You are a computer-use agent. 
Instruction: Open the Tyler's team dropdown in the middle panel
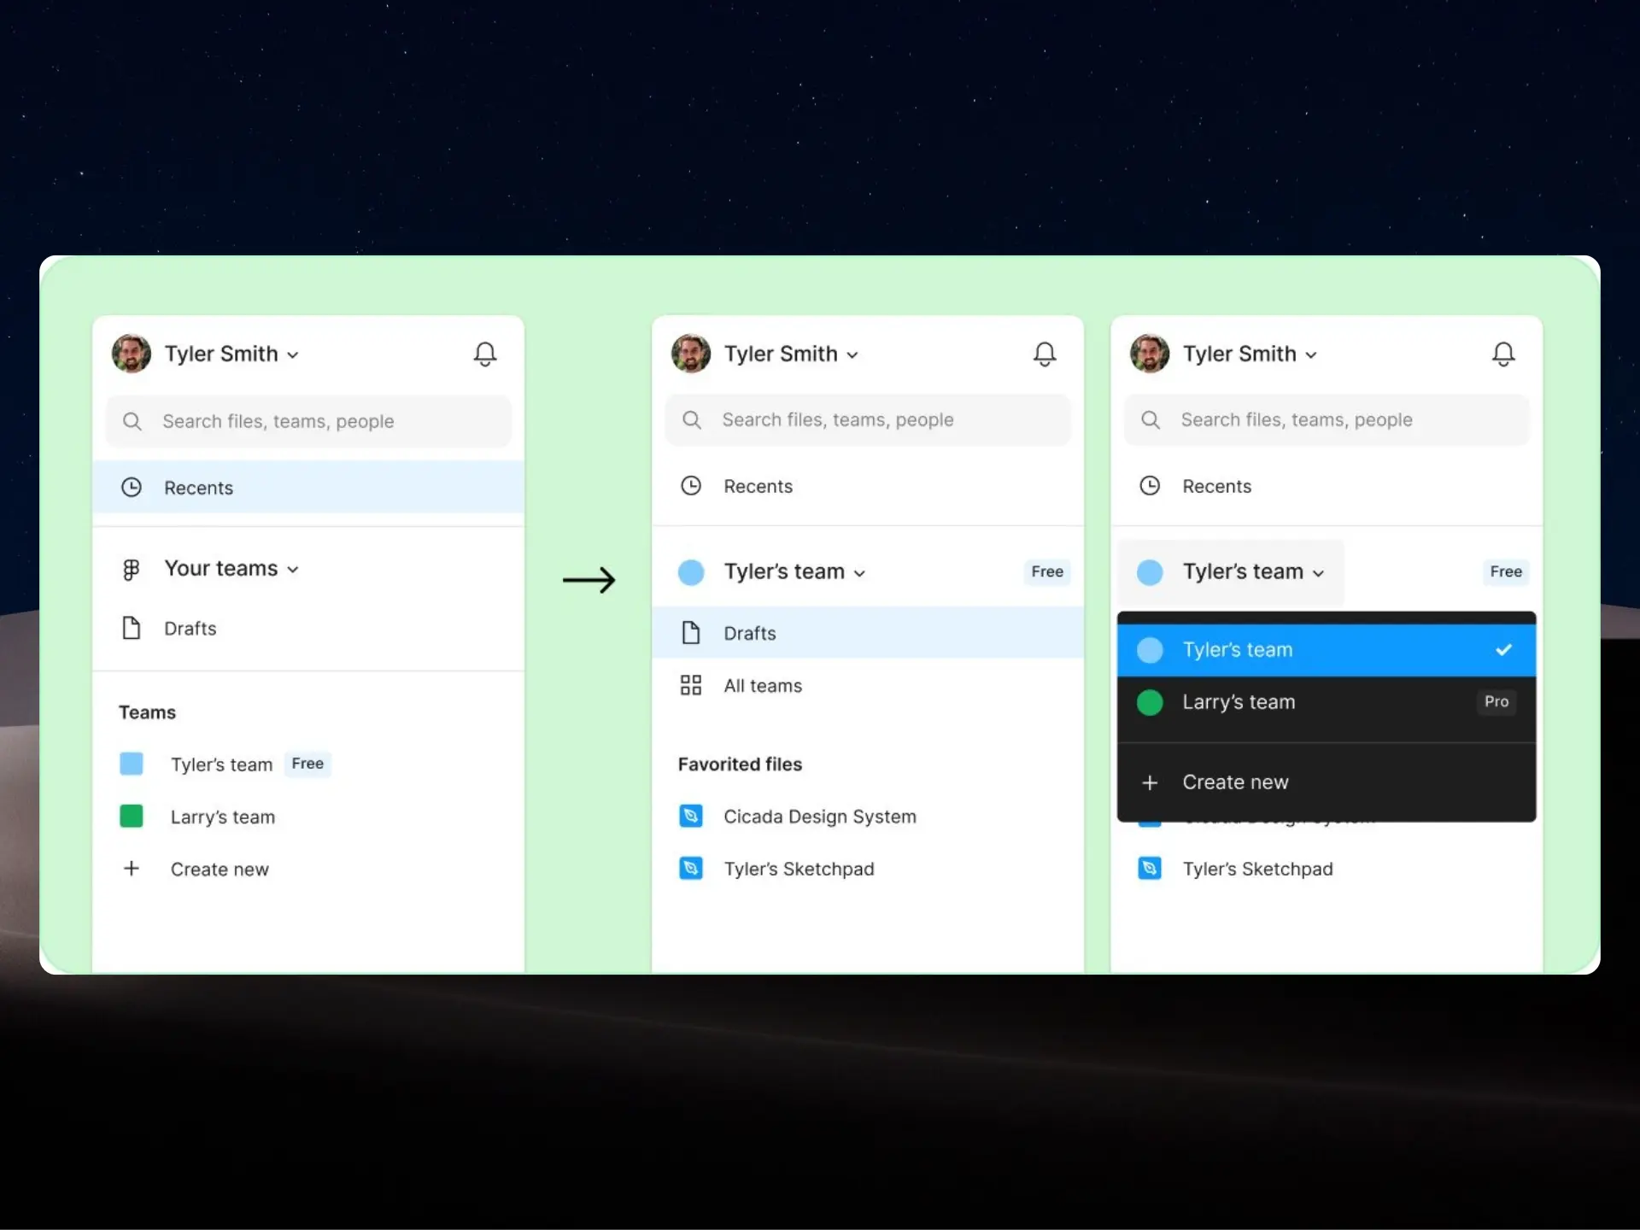click(x=794, y=571)
